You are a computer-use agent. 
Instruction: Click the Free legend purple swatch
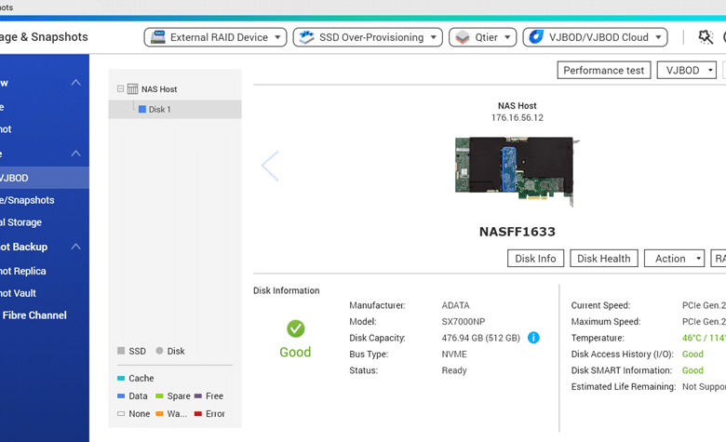(x=198, y=395)
